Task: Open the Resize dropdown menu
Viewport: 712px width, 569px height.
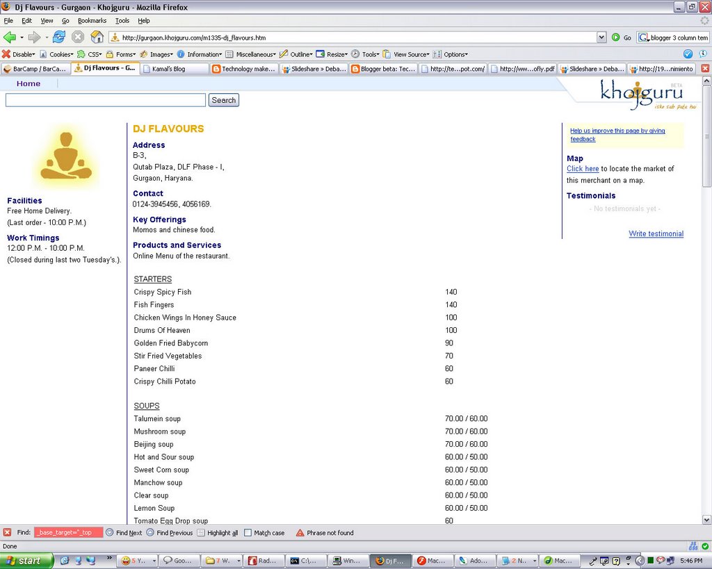Action: [332, 54]
